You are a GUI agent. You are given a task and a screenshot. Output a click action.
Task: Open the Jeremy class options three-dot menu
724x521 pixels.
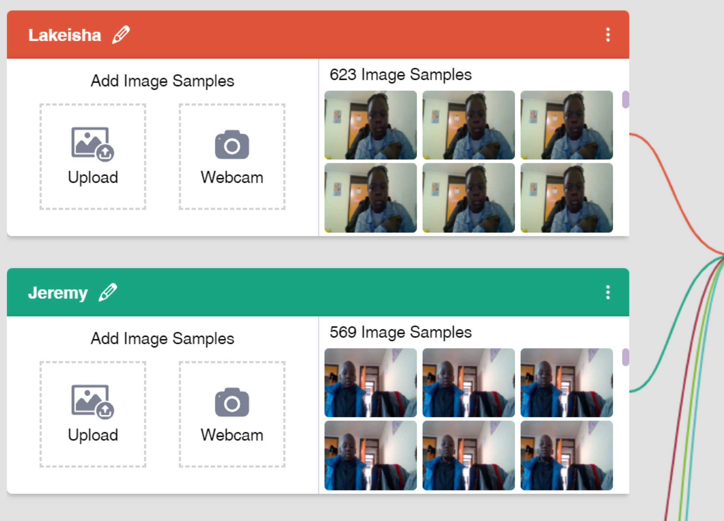click(x=607, y=292)
